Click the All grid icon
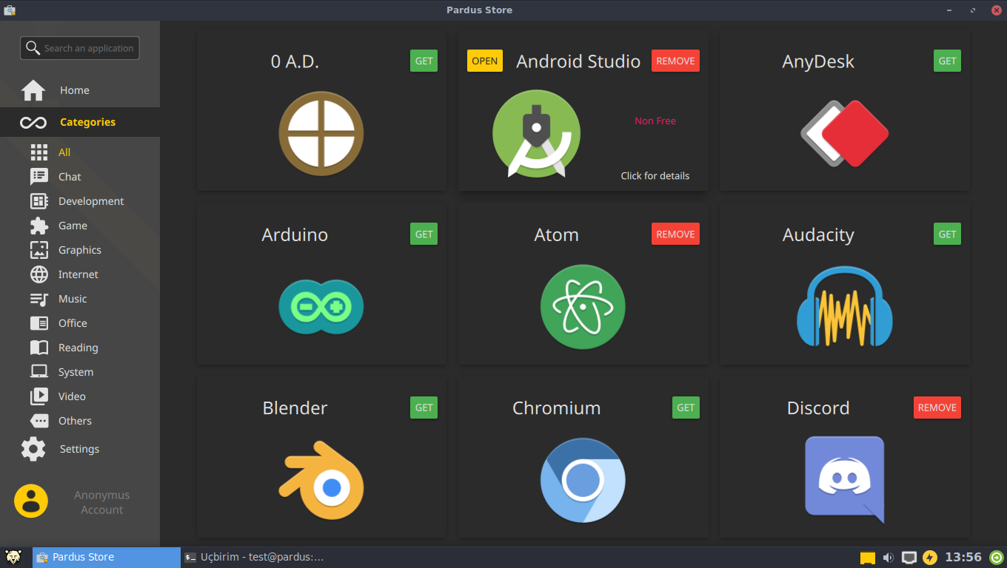This screenshot has width=1007, height=568. coord(39,152)
